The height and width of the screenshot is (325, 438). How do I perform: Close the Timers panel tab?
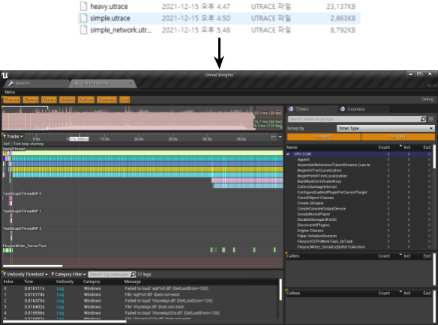tap(334, 109)
